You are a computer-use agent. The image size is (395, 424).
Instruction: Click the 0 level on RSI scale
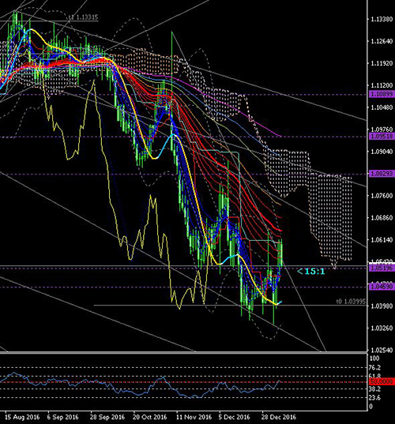tap(371, 407)
